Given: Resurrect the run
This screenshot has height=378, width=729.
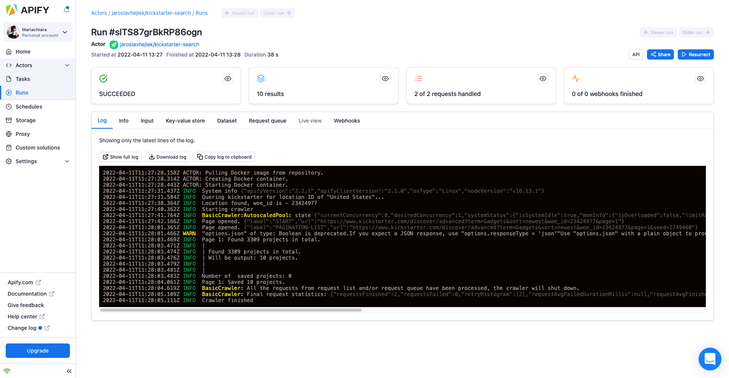Looking at the screenshot, I should coord(696,55).
